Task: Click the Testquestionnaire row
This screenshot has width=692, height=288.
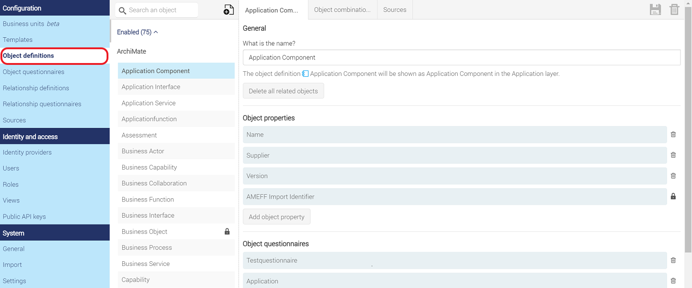Action: pos(455,260)
